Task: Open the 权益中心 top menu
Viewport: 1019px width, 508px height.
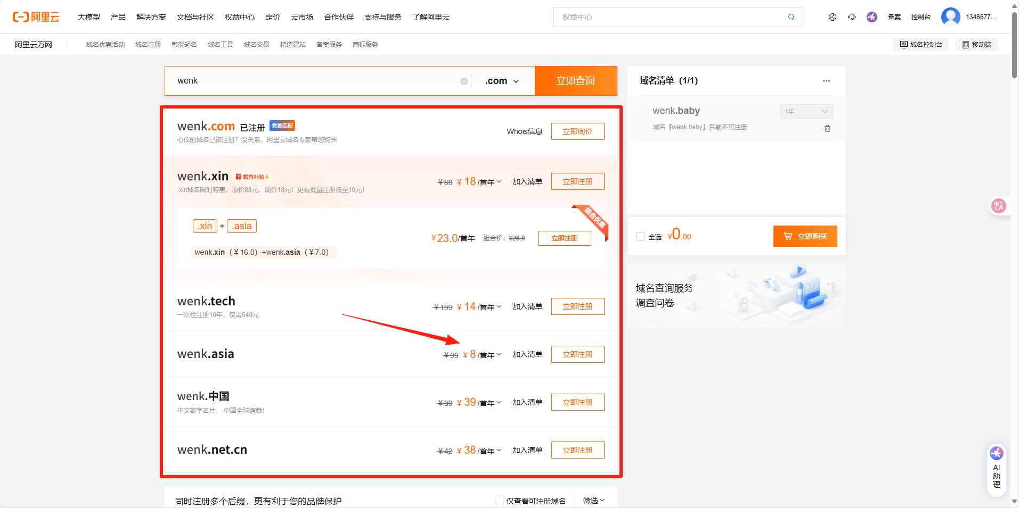Action: [x=240, y=17]
